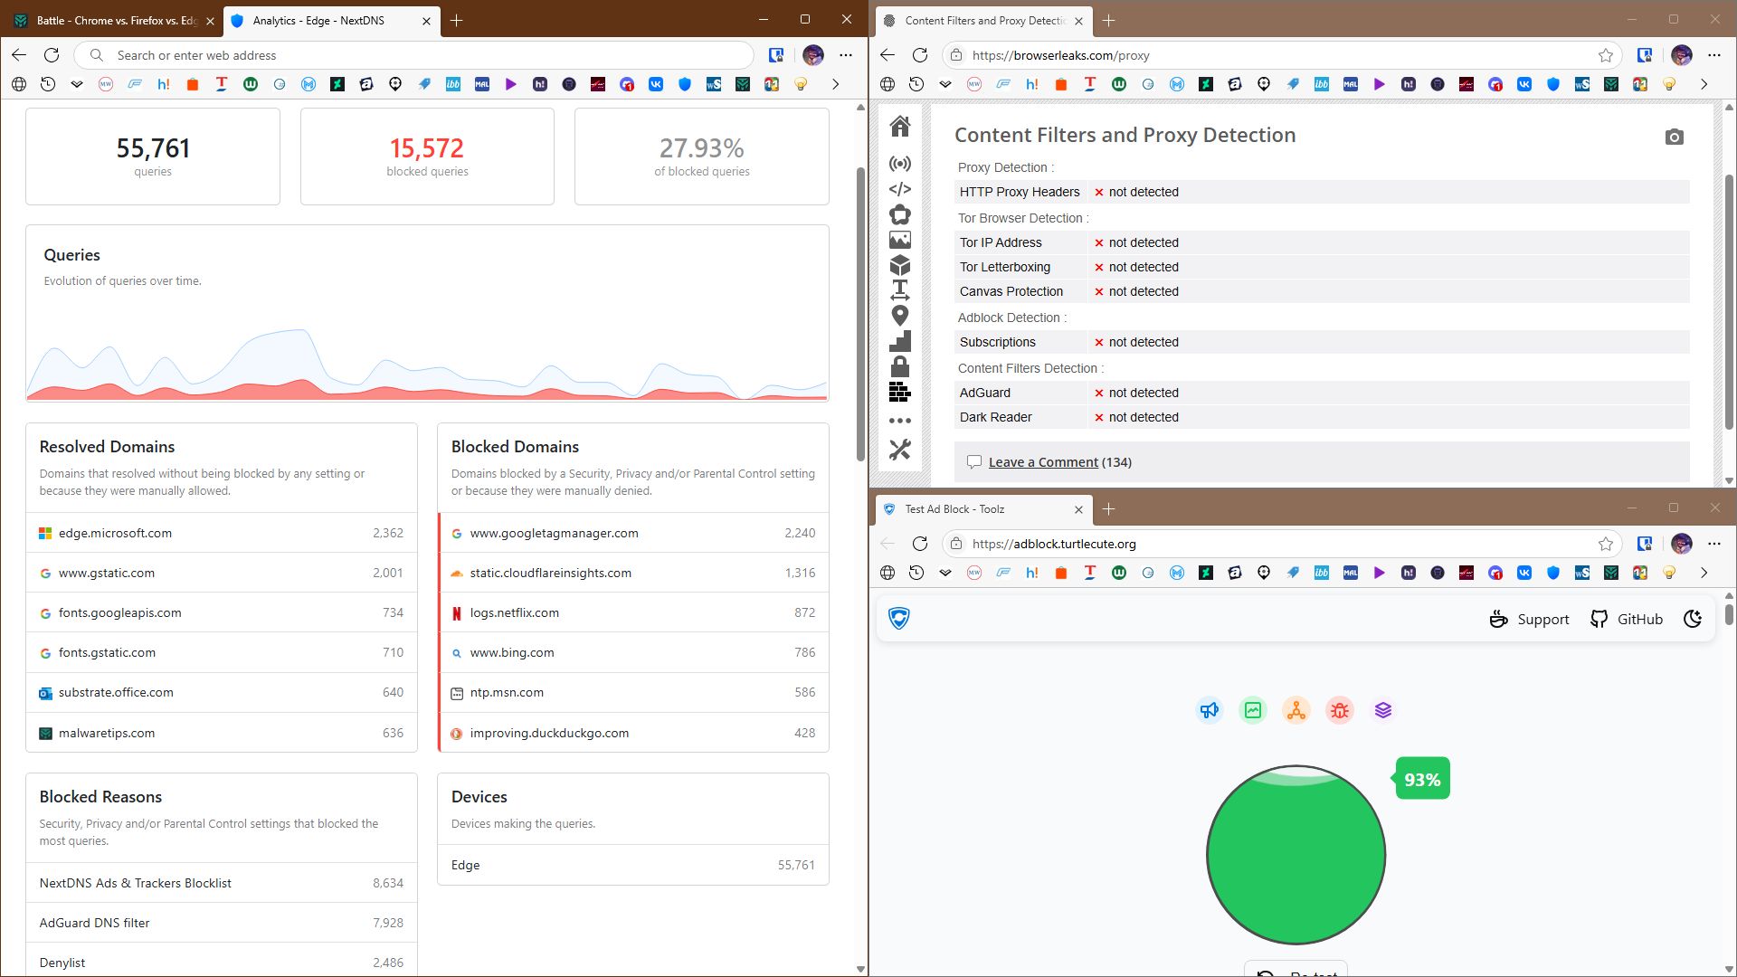Open the BrowserLeaks home icon in sidebar
1737x977 pixels.
(899, 126)
